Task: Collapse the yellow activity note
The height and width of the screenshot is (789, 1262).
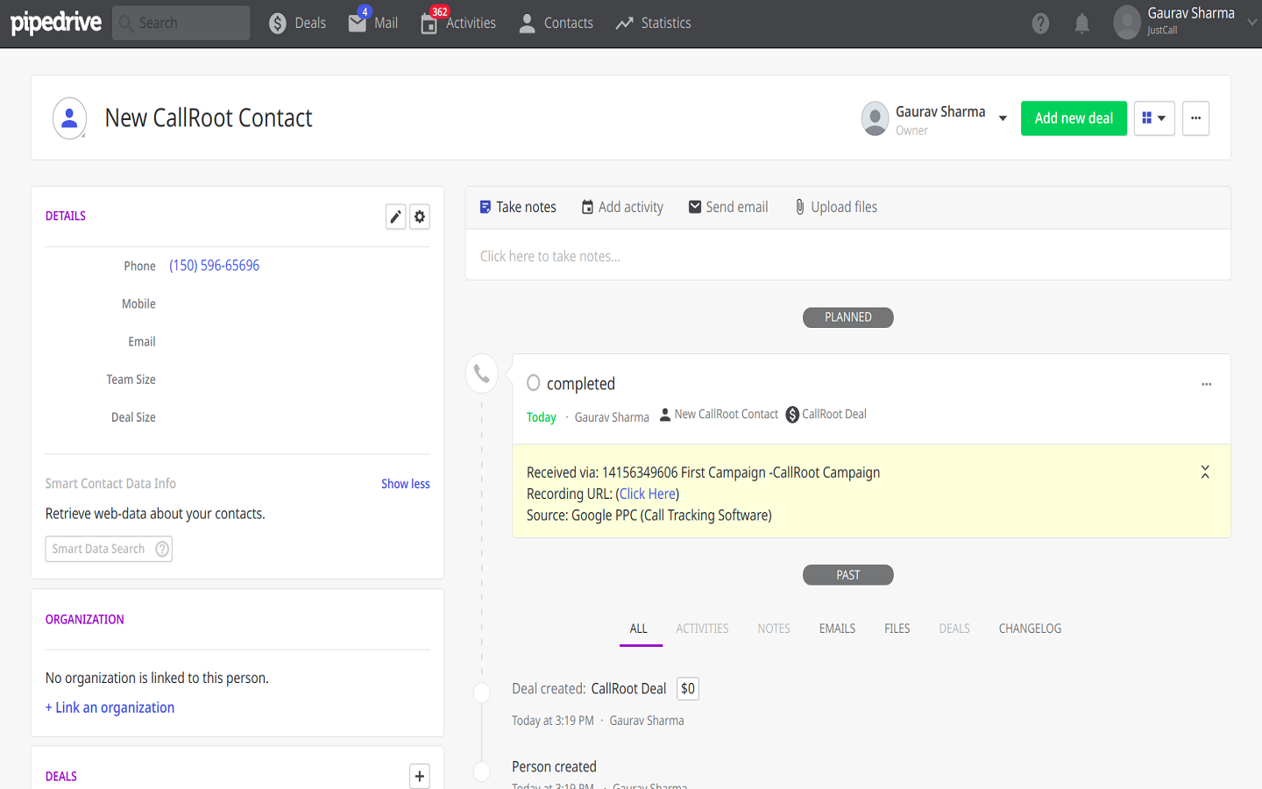Action: point(1205,473)
